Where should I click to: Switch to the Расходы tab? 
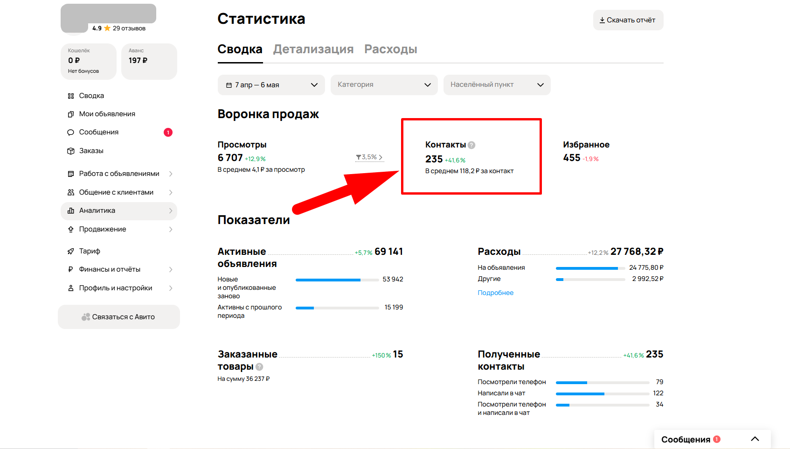click(390, 49)
